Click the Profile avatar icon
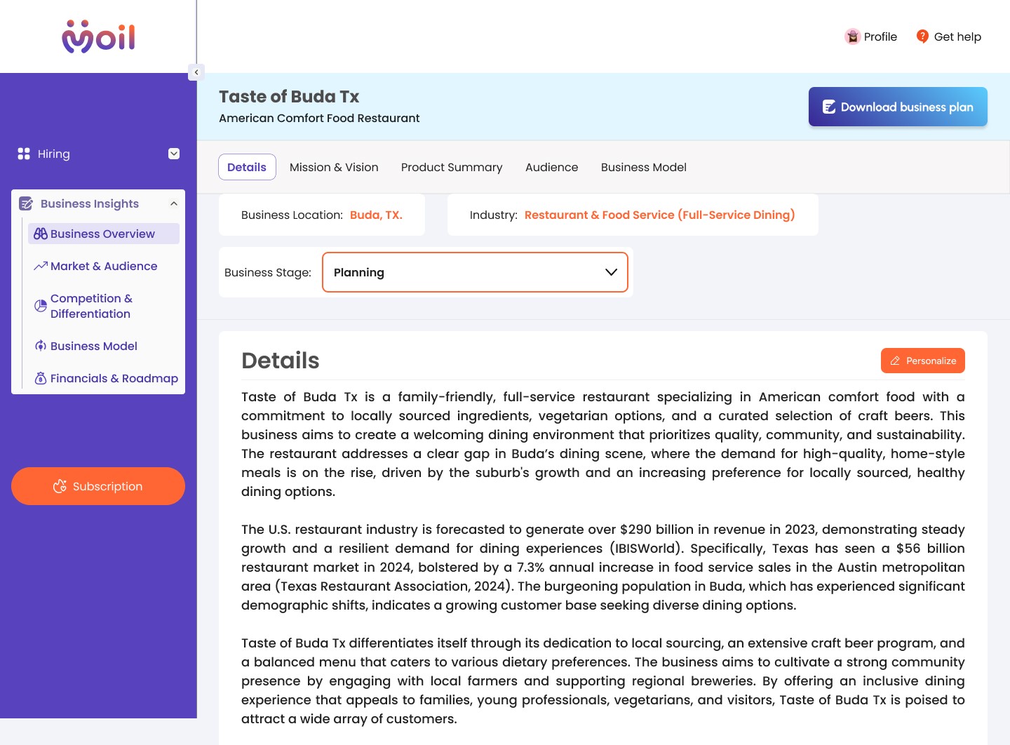Viewport: 1010px width, 745px height. pos(852,36)
